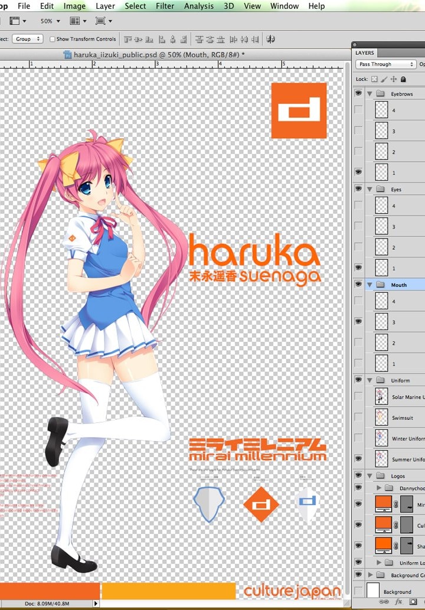Click the orange fill thumbnail of Sha layer

(x=383, y=546)
